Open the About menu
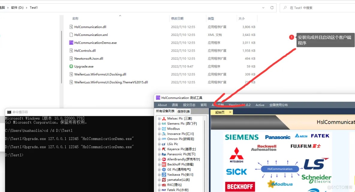The width and height of the screenshot is (355, 192). coord(162,105)
